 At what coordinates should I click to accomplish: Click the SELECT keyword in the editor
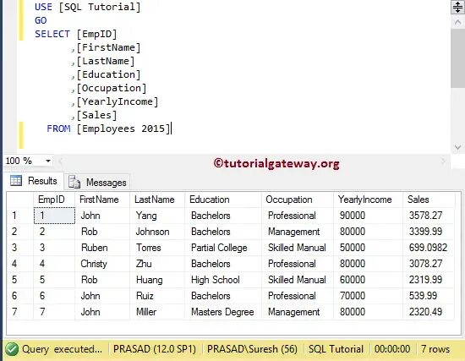52,34
